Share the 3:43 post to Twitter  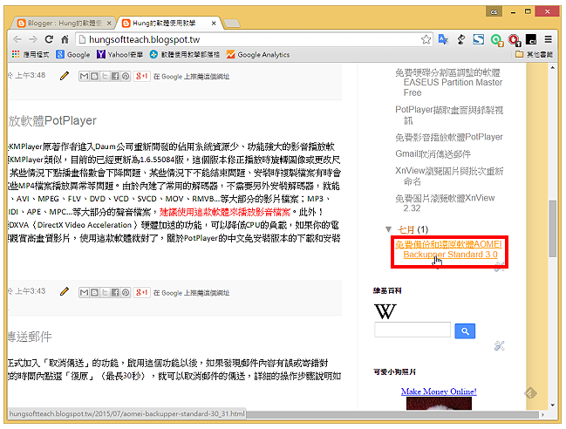pos(105,292)
